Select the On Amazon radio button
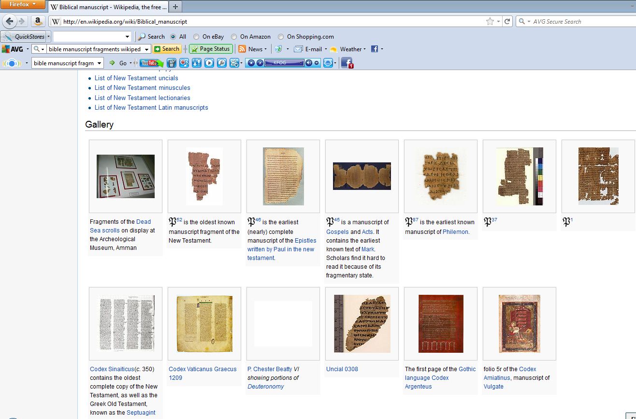The image size is (636, 419). pyautogui.click(x=234, y=37)
